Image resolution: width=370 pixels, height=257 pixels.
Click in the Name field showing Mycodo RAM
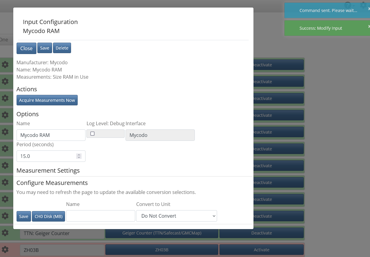click(51, 135)
